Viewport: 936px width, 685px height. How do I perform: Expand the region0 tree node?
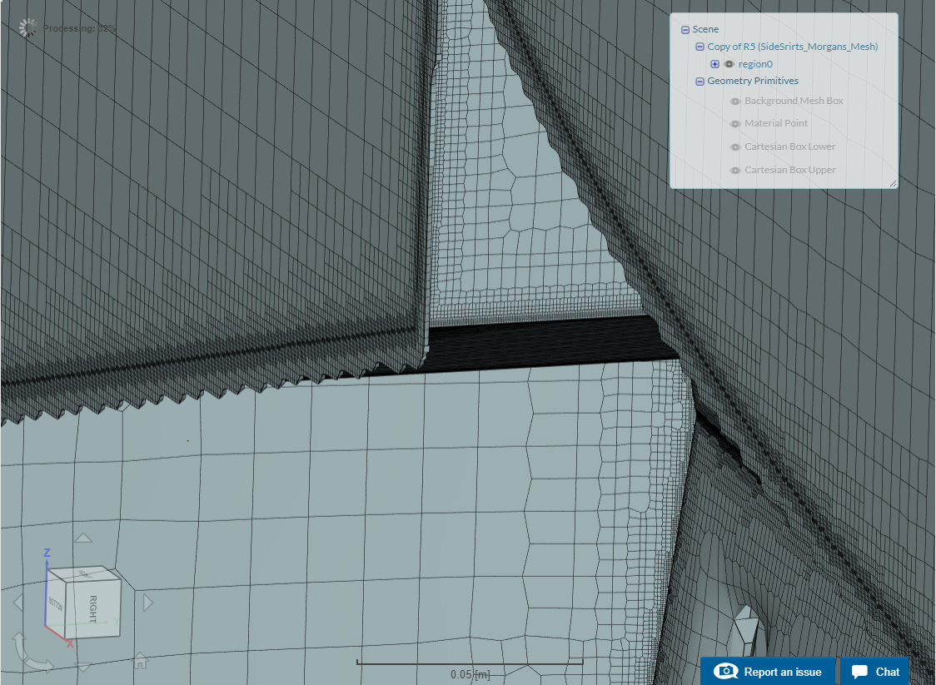(714, 63)
